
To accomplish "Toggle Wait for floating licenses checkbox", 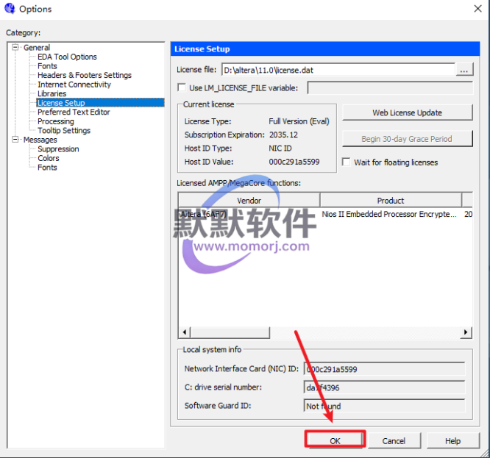I will 347,162.
